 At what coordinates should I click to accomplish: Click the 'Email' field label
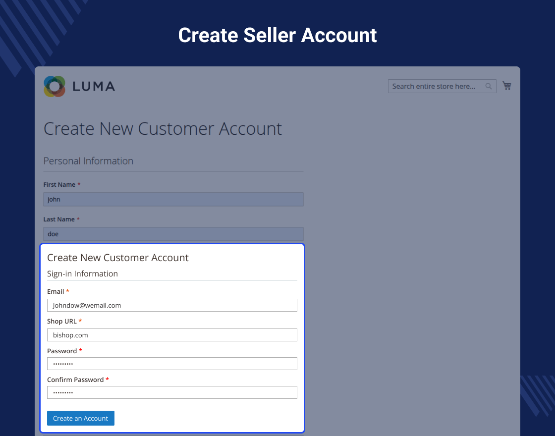(55, 292)
